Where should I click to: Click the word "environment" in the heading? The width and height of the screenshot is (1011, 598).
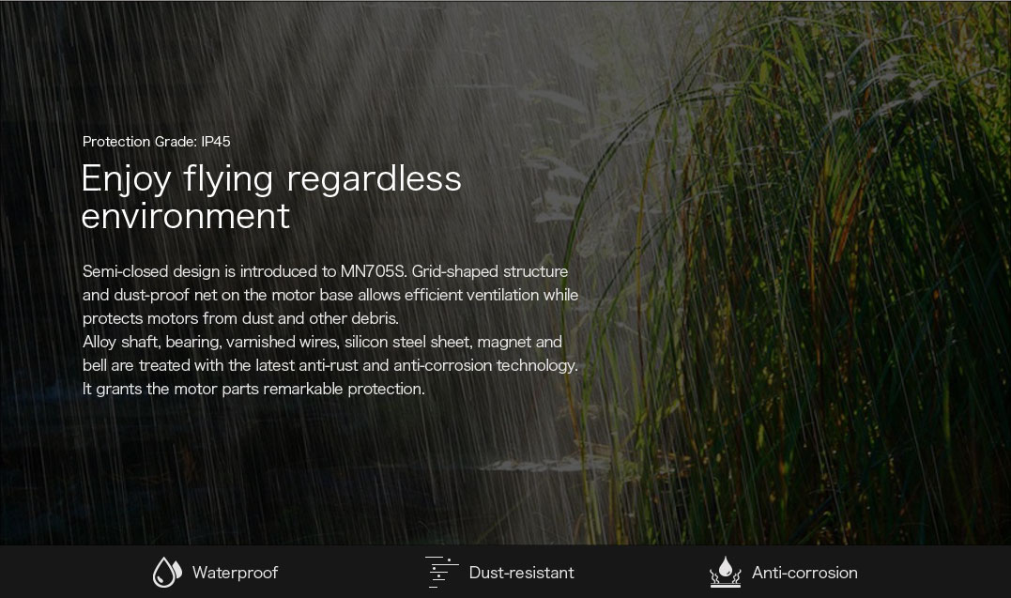click(x=186, y=216)
